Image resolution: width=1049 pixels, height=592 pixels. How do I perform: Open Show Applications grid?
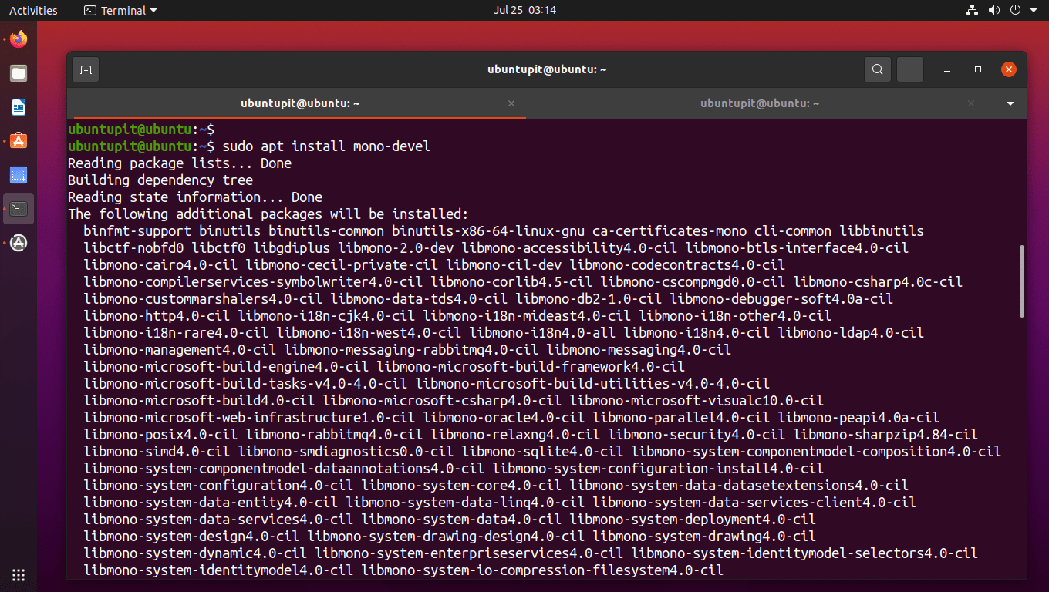click(19, 574)
